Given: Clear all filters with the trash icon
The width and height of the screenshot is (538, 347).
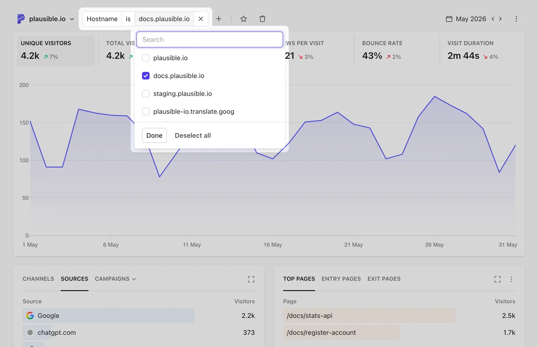Looking at the screenshot, I should click(x=262, y=19).
